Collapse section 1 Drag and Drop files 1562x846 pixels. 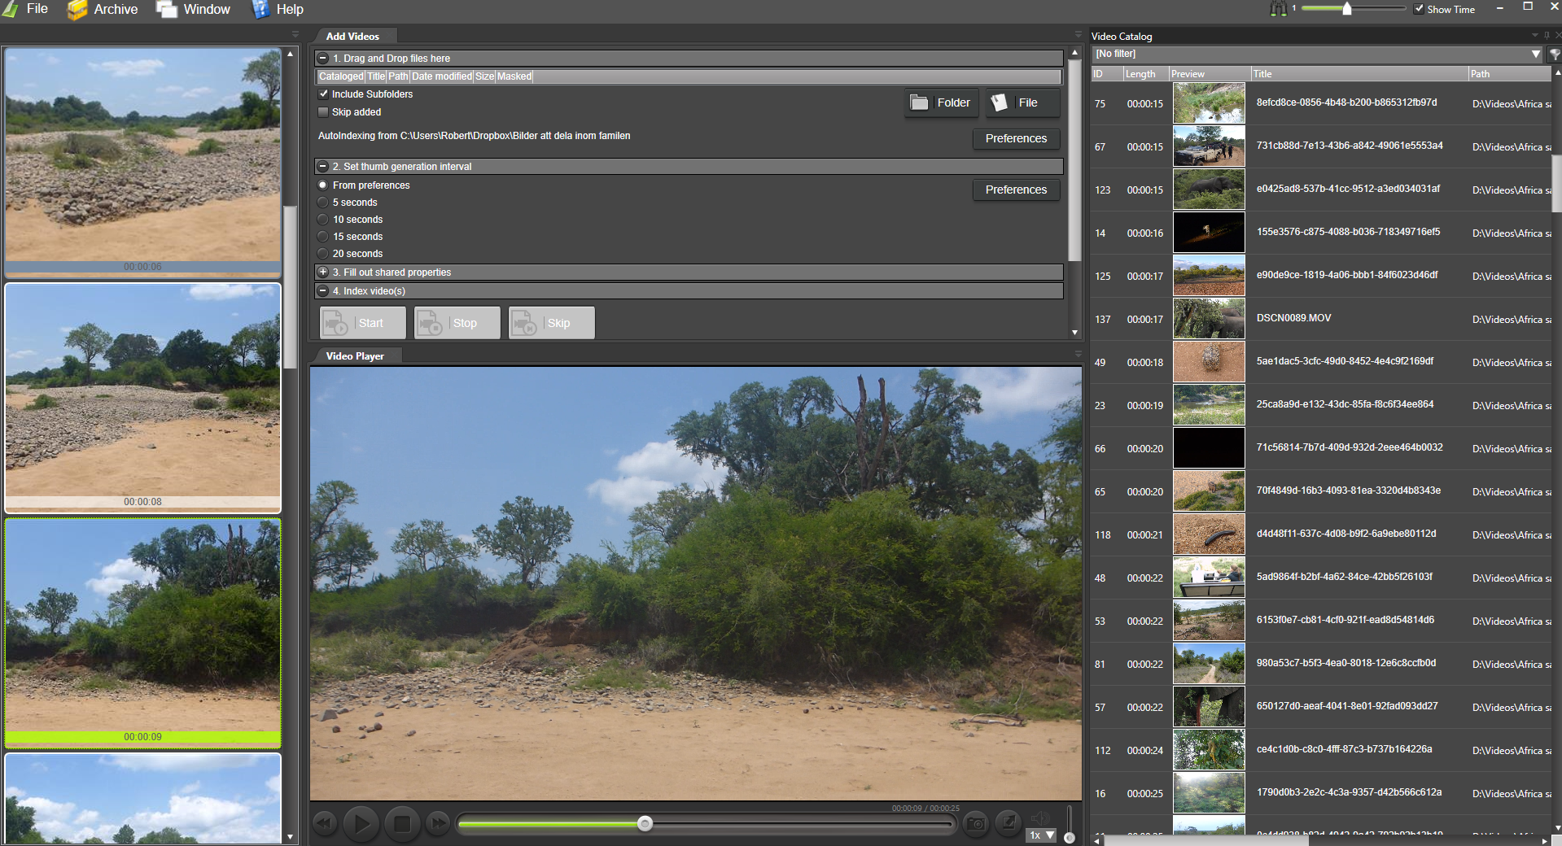[323, 58]
